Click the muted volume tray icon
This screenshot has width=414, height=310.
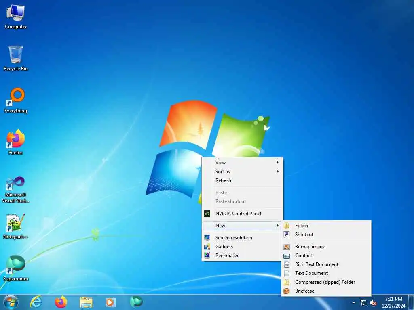[373, 303]
